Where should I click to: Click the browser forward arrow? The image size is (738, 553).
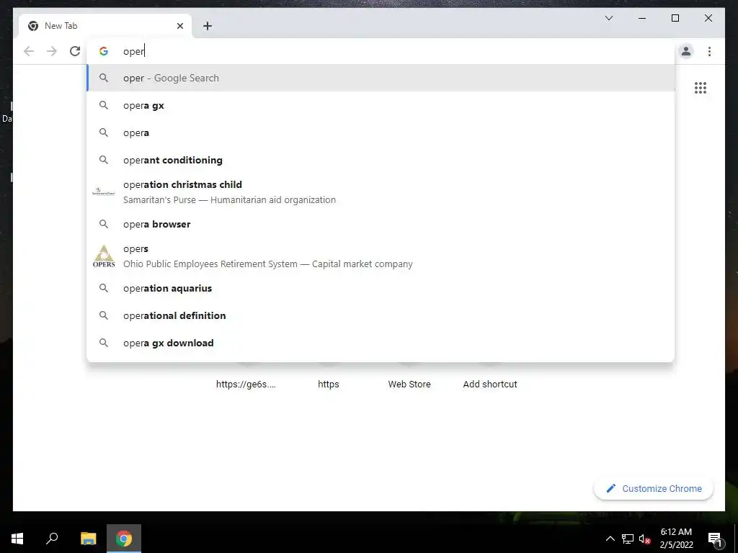point(52,51)
